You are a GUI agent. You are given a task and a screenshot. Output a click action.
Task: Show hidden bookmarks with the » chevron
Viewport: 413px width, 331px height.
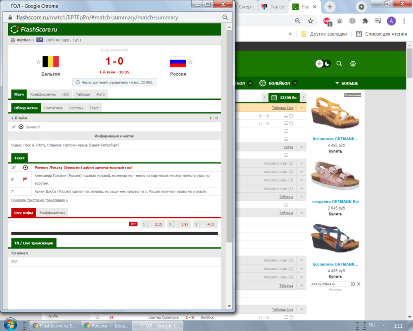290,34
